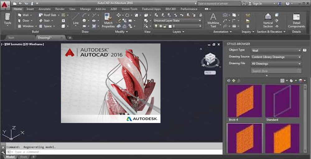Screen dimensions: 311x159
Task: Click the Search Style field in Styles Browser
Action: point(276,71)
